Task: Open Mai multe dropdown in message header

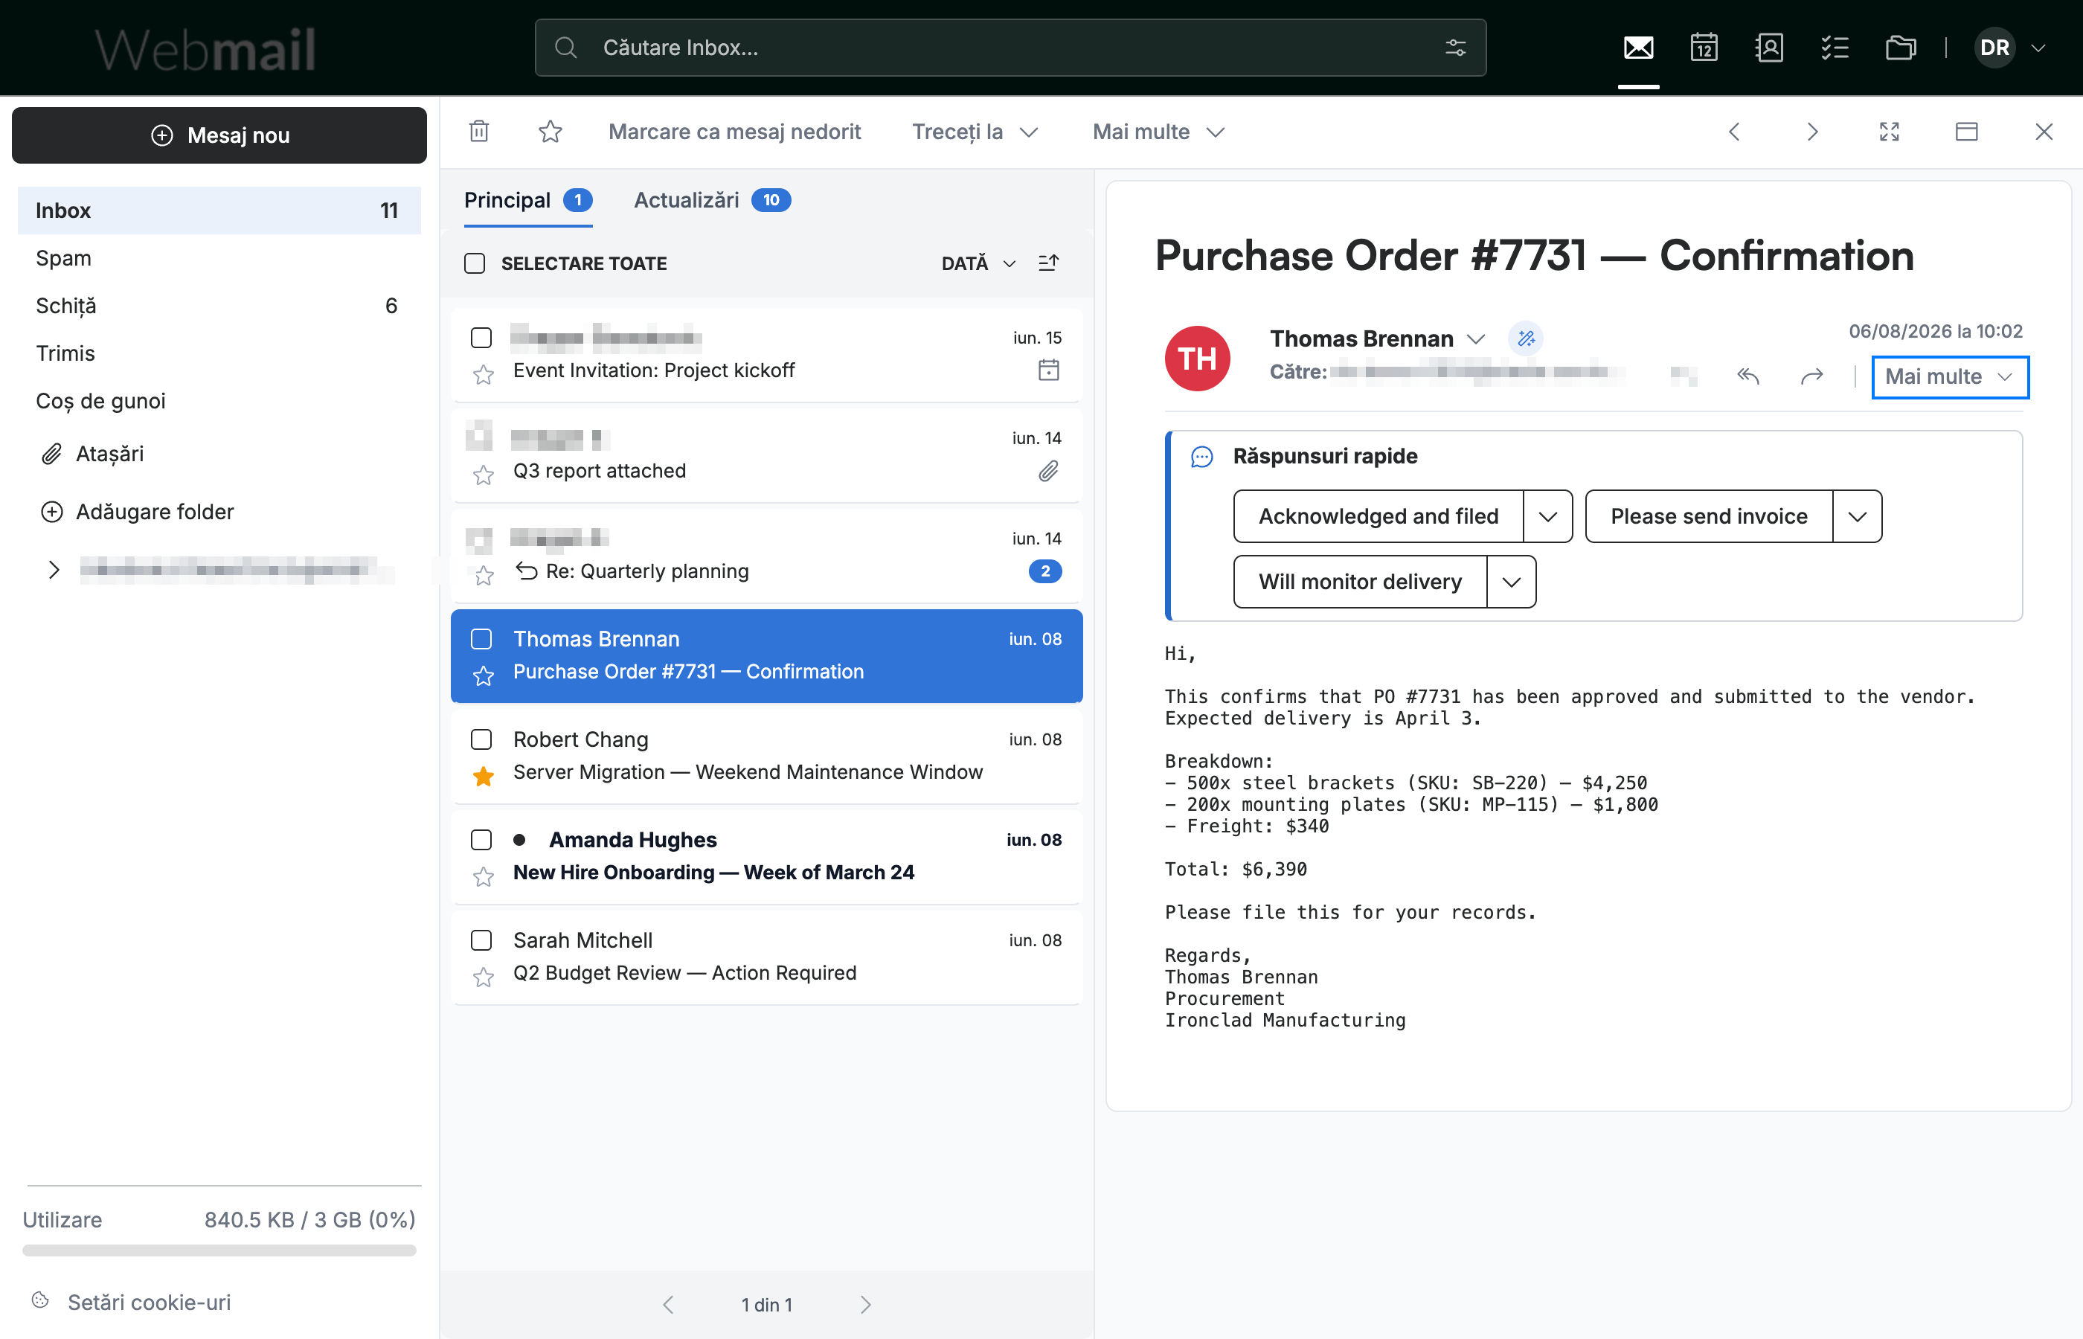Action: tap(1949, 376)
